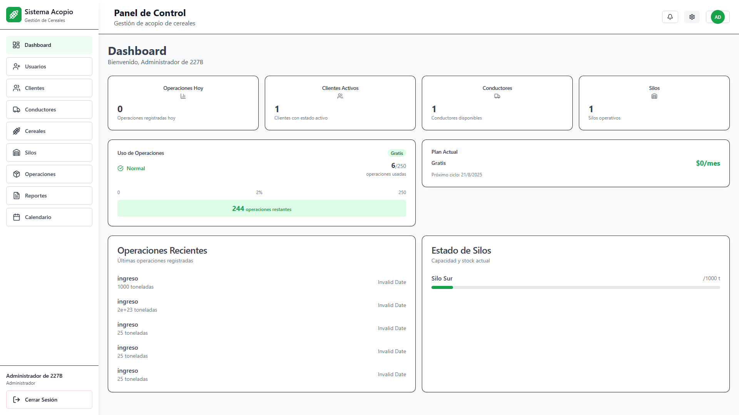Open the Usuarios menu item
The width and height of the screenshot is (739, 415).
click(49, 66)
